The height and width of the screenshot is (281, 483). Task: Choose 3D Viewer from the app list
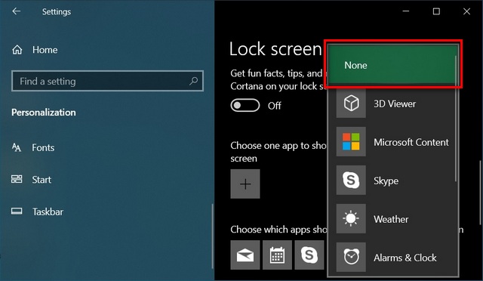(392, 103)
